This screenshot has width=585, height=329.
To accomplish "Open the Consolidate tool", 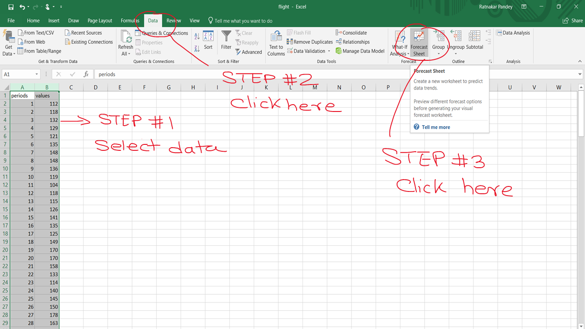I will [x=351, y=32].
